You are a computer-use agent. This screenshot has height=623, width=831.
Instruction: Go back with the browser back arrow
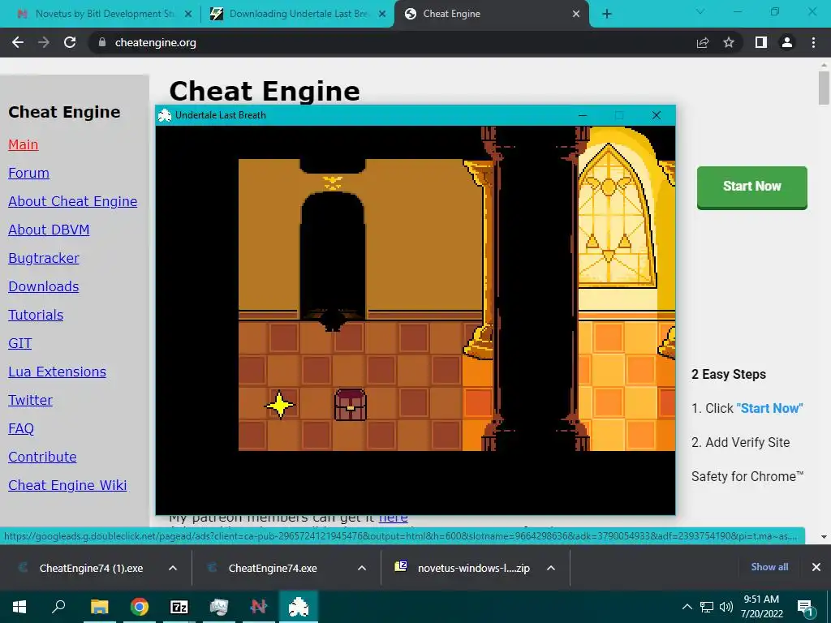point(18,42)
